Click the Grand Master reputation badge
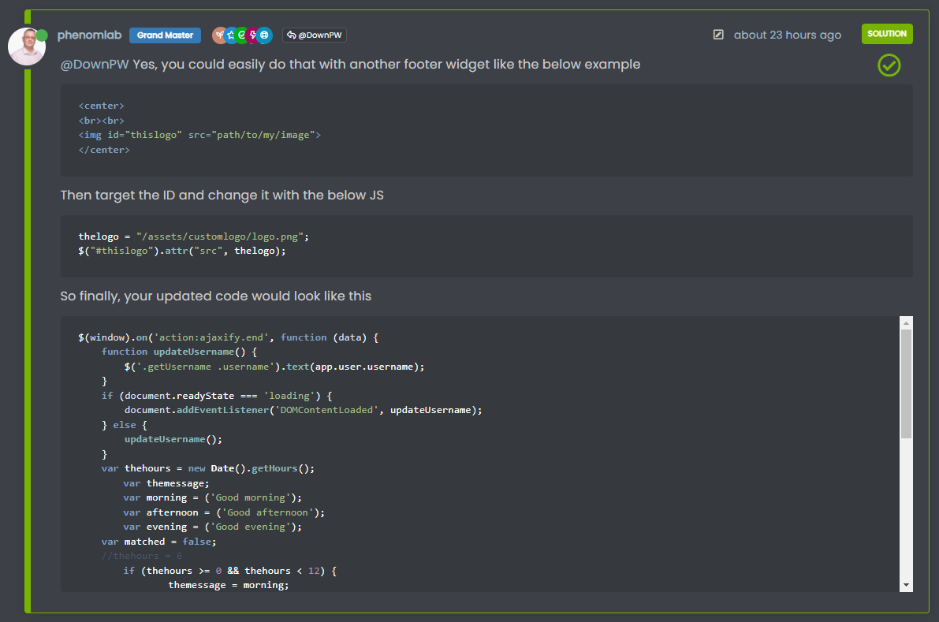This screenshot has height=622, width=939. [164, 35]
